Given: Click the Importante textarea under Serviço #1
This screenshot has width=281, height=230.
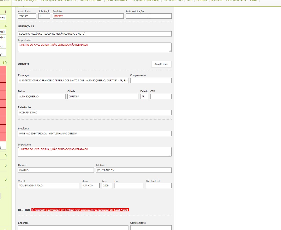Looking at the screenshot, I should [95, 48].
